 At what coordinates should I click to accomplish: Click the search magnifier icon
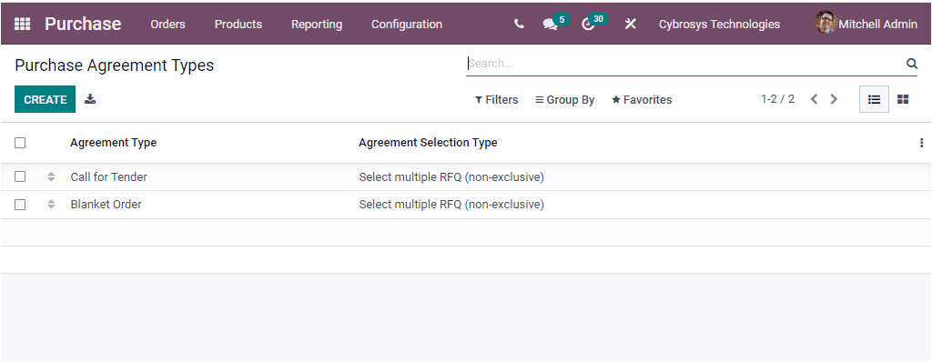coord(911,64)
